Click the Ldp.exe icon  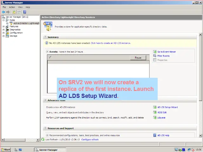point(155,117)
